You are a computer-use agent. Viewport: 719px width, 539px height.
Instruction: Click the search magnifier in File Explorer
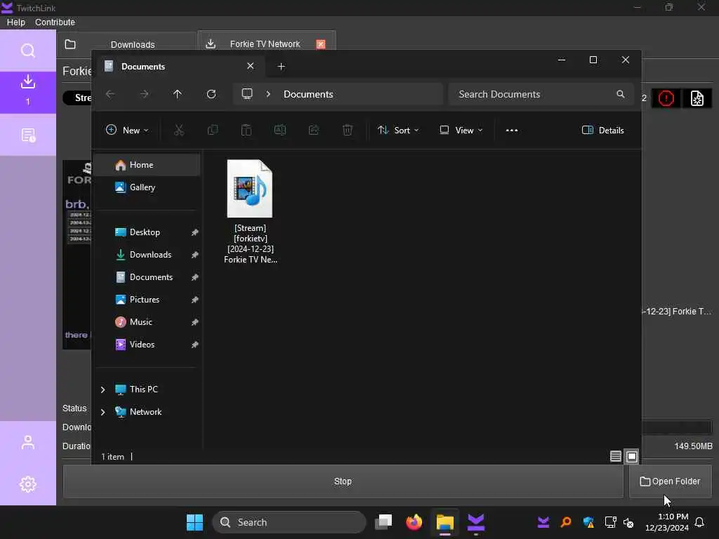click(621, 94)
